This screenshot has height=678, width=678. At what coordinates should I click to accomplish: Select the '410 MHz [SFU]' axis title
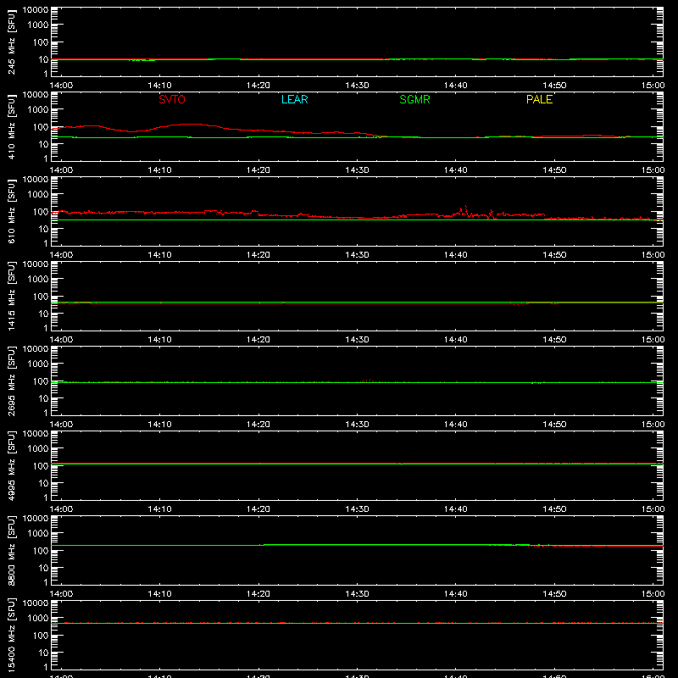click(11, 126)
